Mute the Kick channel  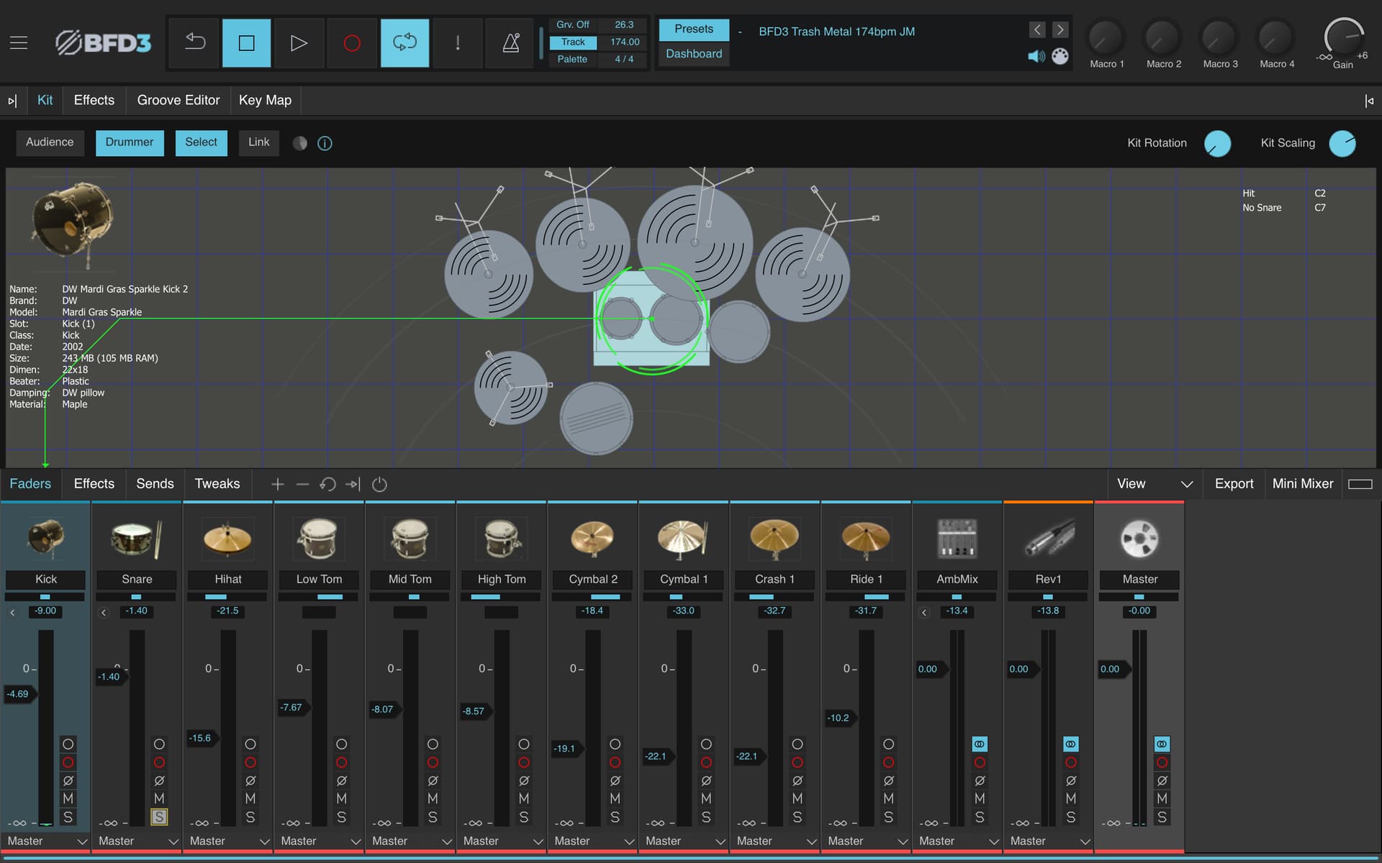pyautogui.click(x=68, y=798)
